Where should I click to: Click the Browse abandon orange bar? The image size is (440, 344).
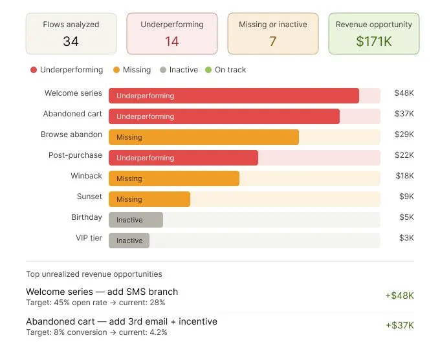click(204, 137)
